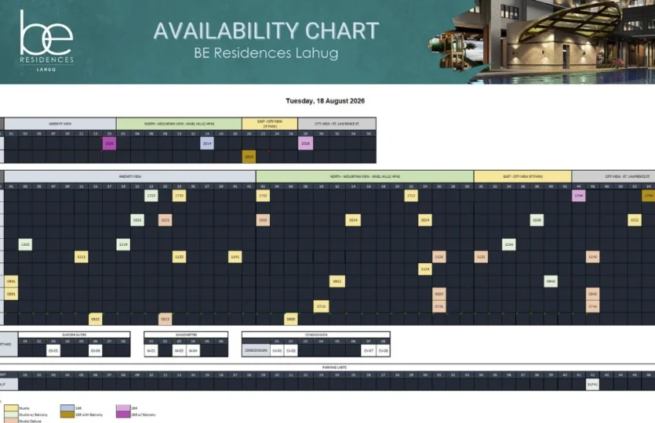Select available unit 1502
The height and width of the screenshot is (423, 655).
coord(263,220)
